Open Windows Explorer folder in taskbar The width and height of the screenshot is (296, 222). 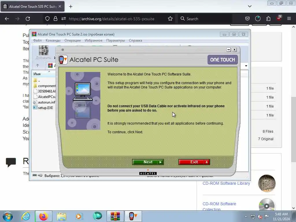[x=62, y=216]
